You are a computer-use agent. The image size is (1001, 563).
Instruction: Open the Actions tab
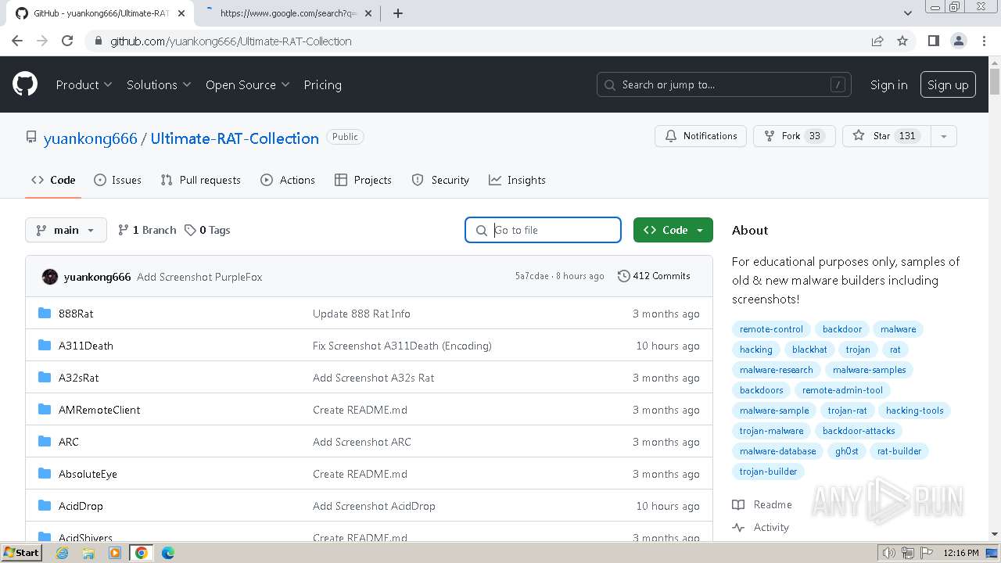click(x=288, y=180)
